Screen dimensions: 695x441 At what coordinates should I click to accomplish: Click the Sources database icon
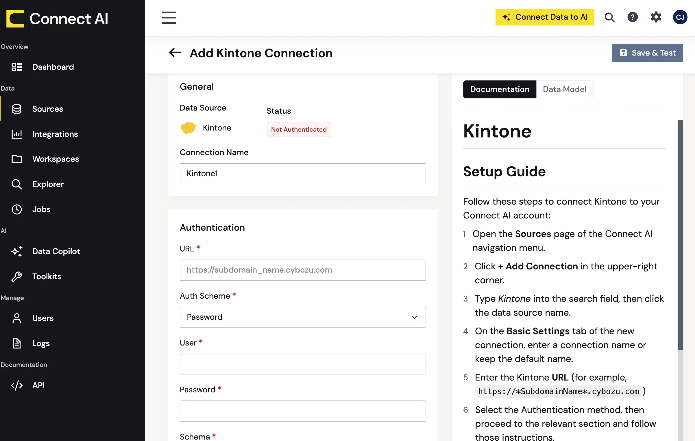(17, 109)
